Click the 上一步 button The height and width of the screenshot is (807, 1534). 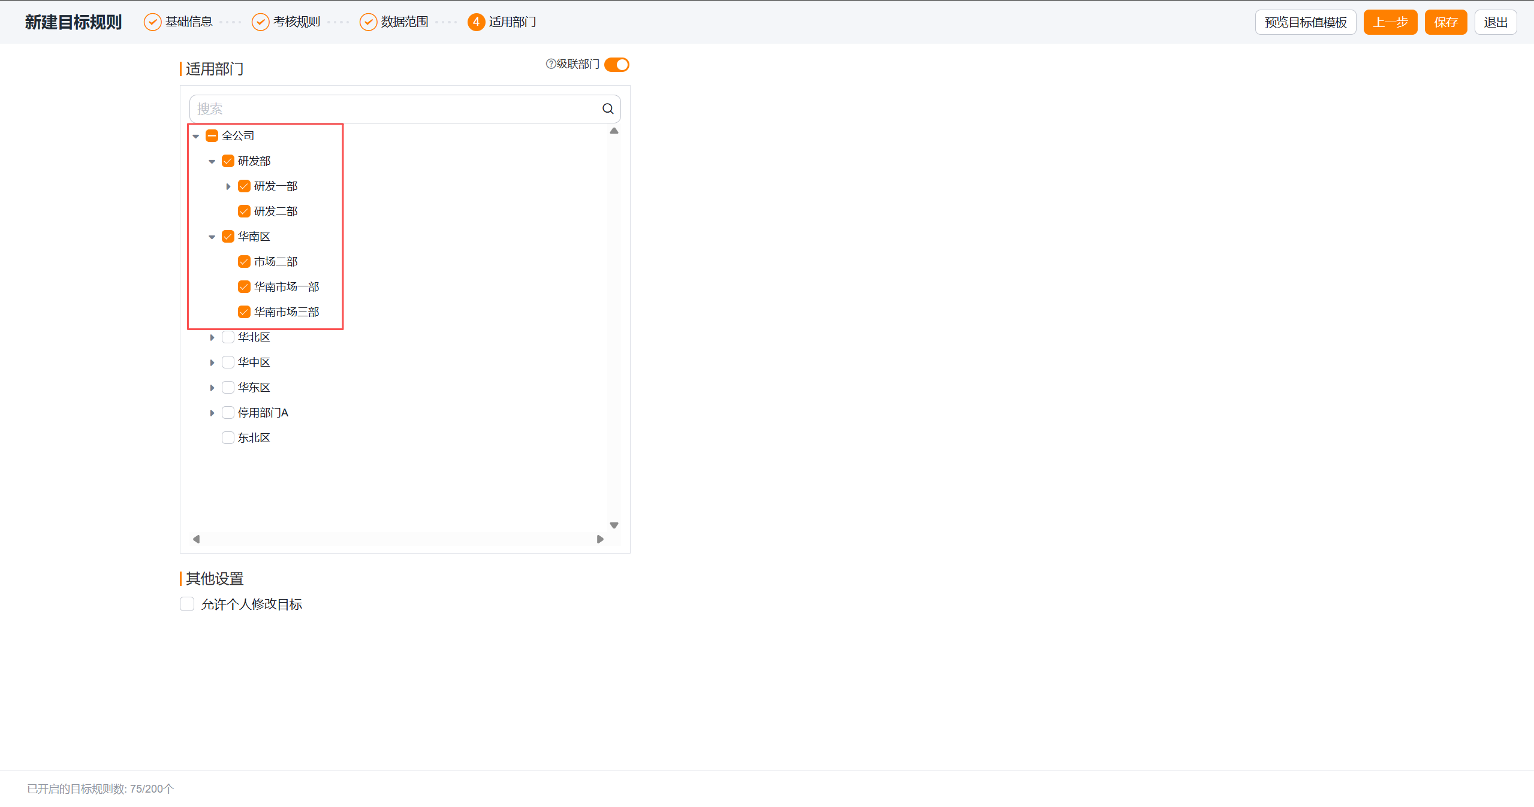point(1390,22)
